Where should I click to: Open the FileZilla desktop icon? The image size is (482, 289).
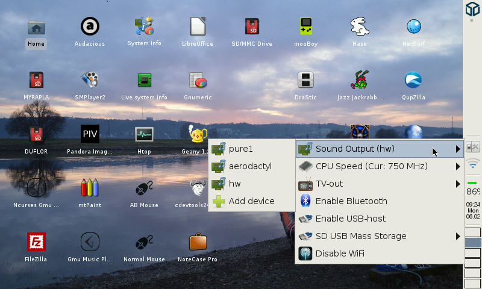coord(36,243)
